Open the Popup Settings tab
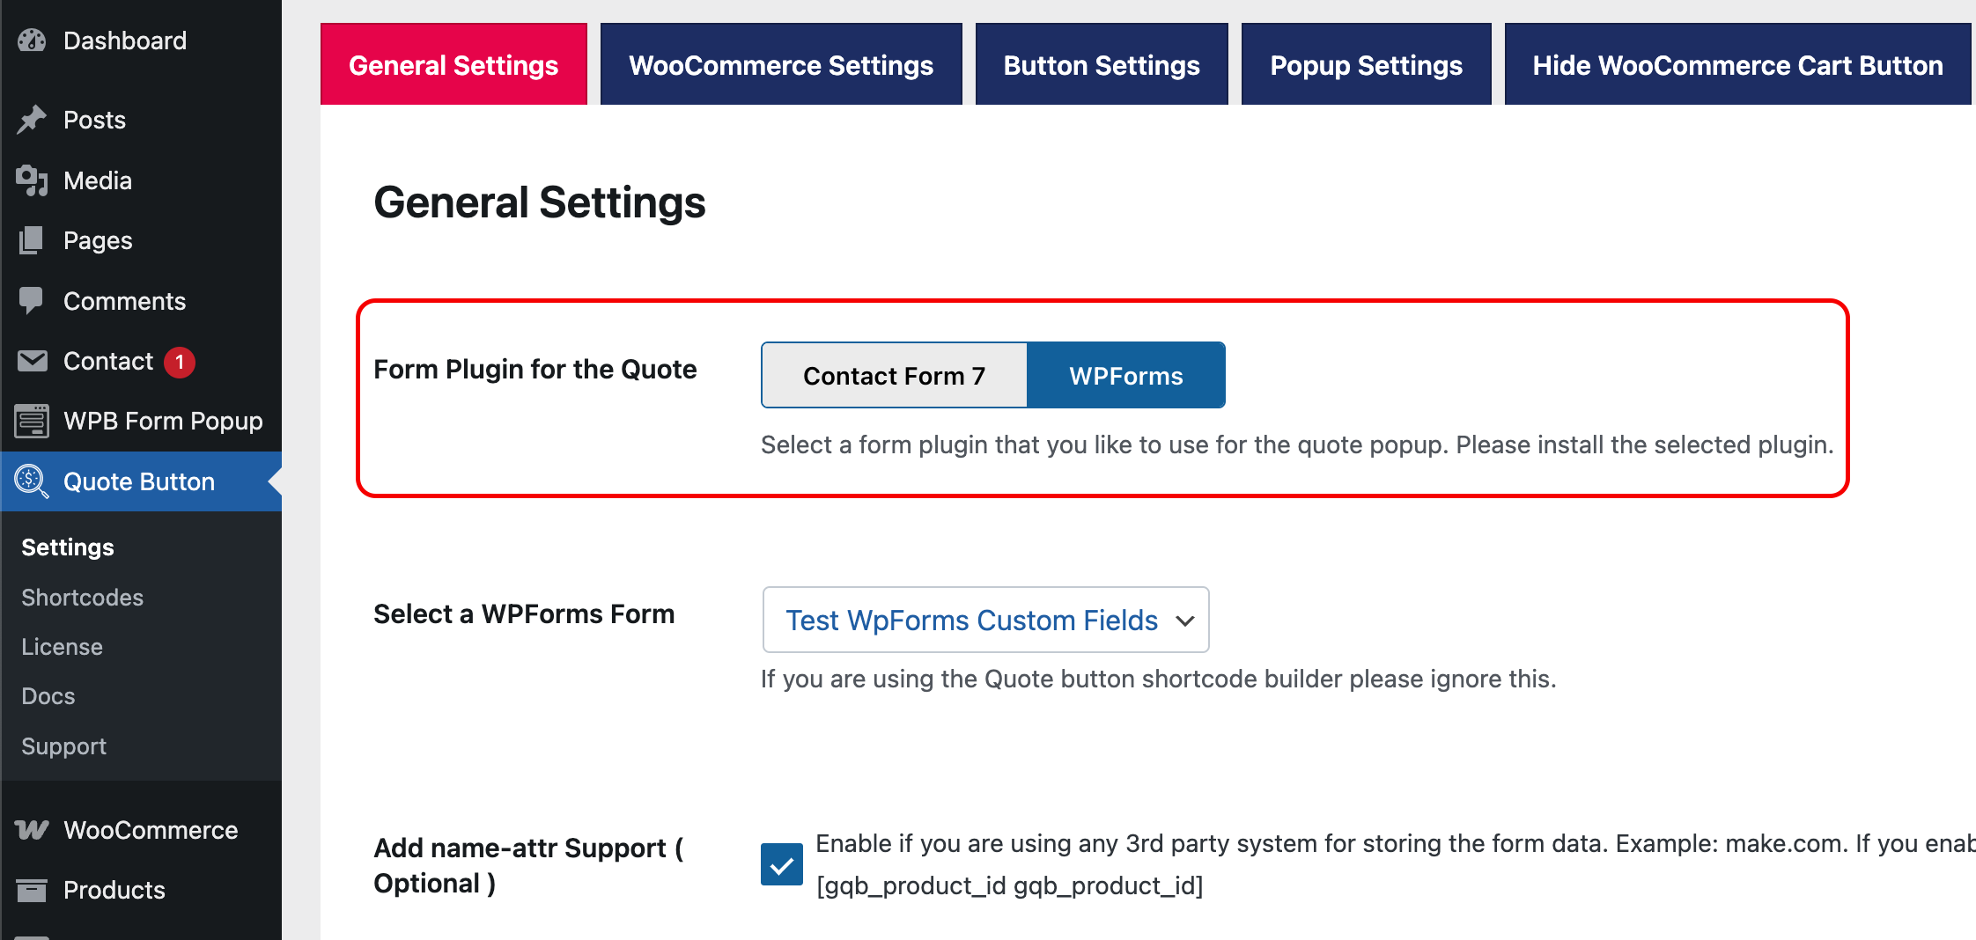This screenshot has height=940, width=1976. point(1365,63)
